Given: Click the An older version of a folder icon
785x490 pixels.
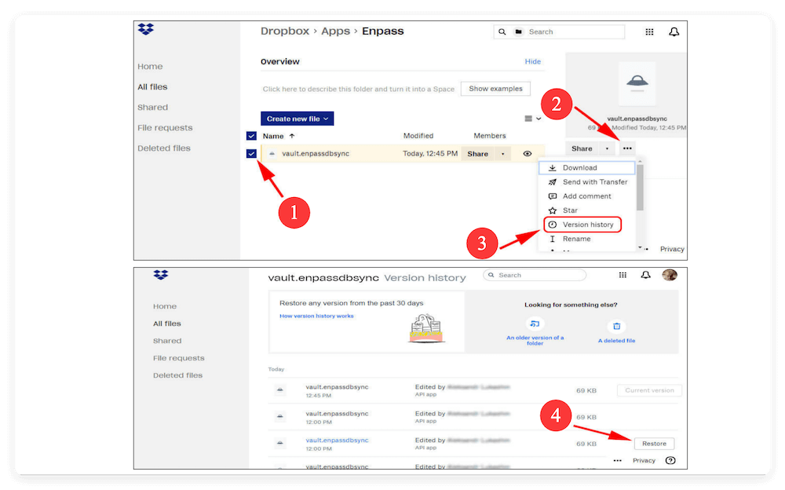Looking at the screenshot, I should click(x=535, y=324).
